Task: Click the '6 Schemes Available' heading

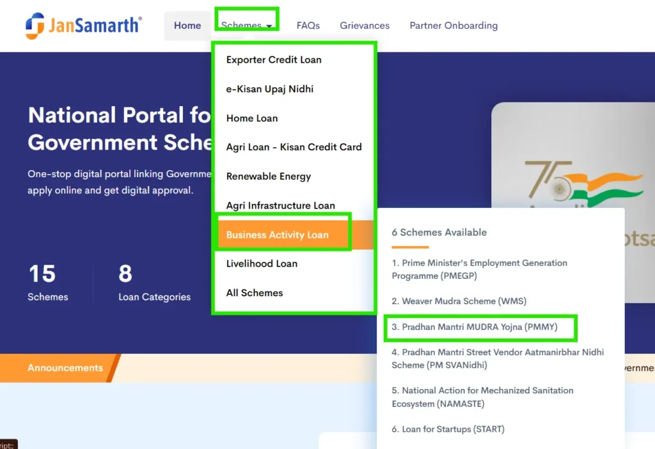Action: [439, 232]
